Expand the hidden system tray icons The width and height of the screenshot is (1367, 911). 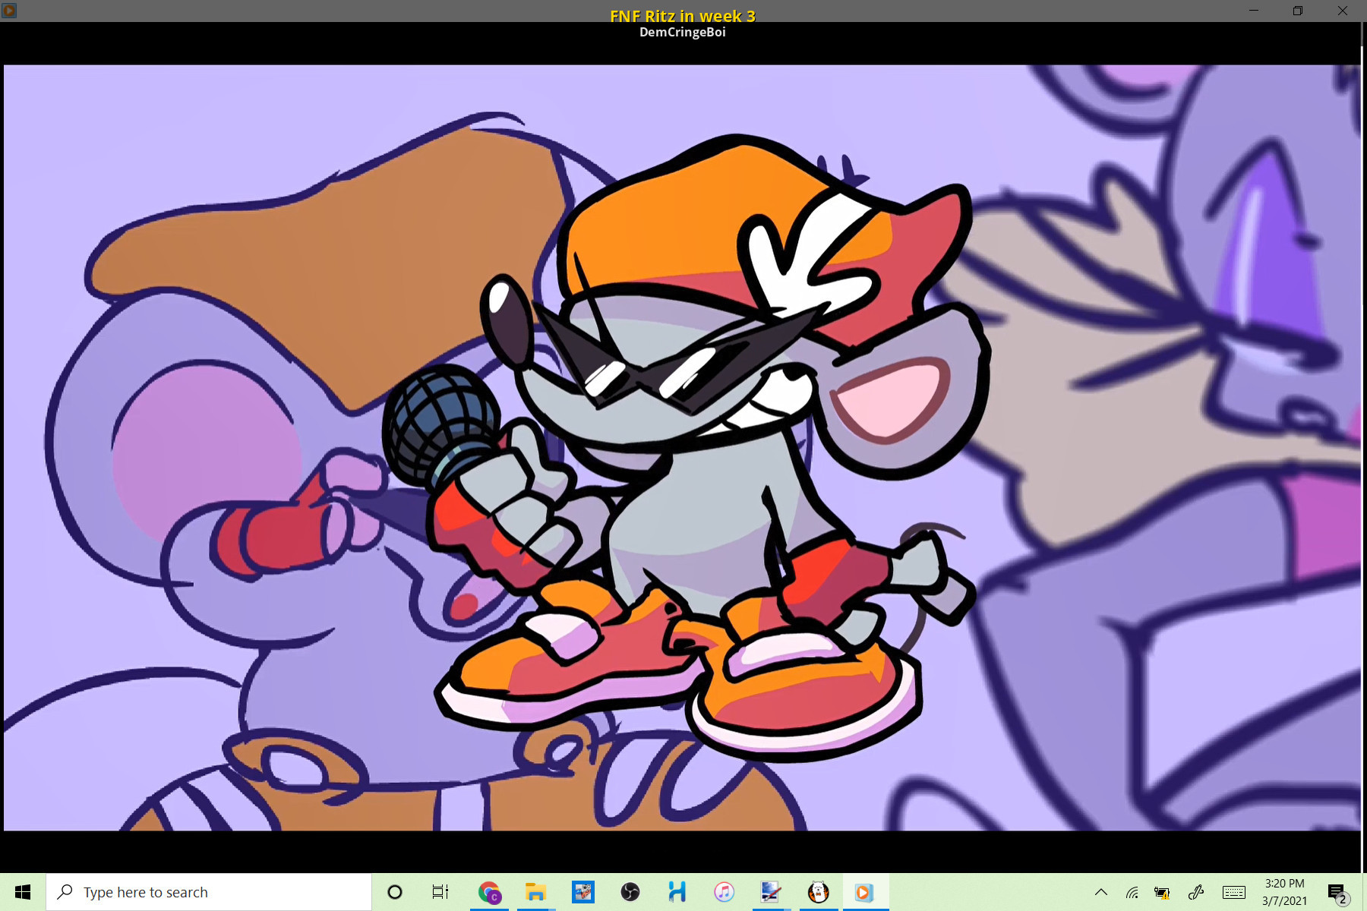point(1100,892)
